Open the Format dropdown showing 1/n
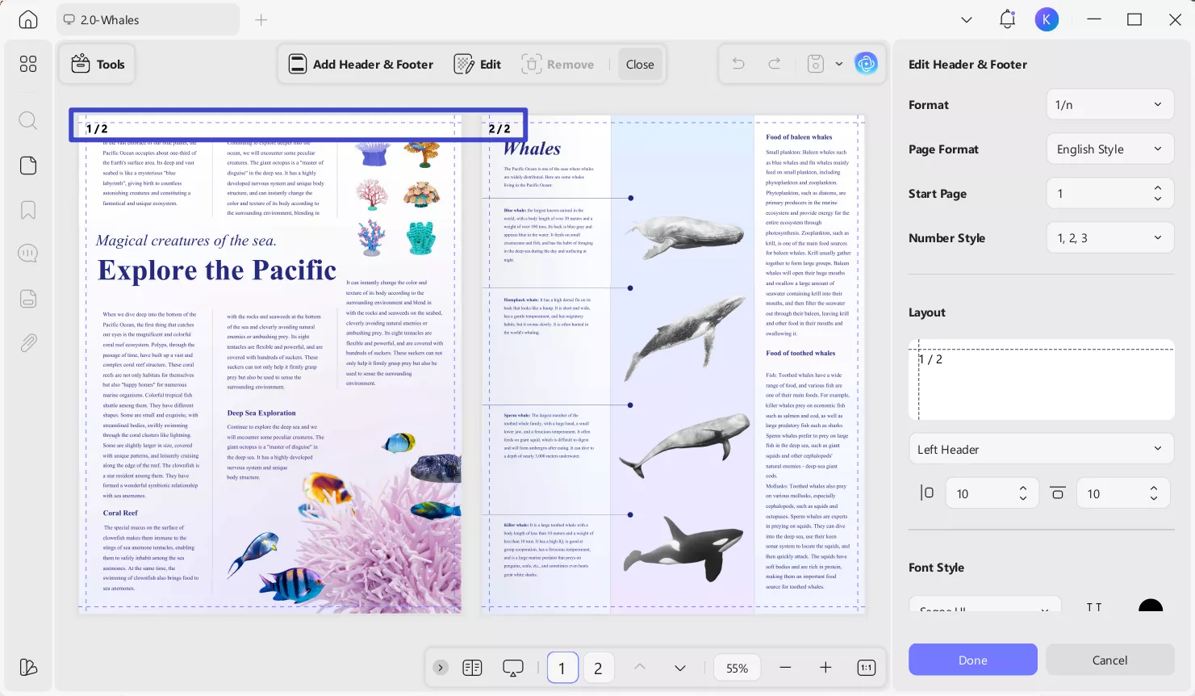1195x696 pixels. pyautogui.click(x=1110, y=105)
